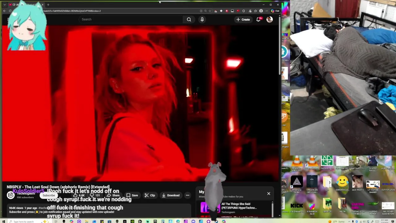396x223 pixels.
Task: Share the video
Action: tap(114, 195)
